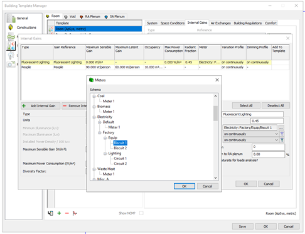Select Circuit 1 under Lighting

120,159
